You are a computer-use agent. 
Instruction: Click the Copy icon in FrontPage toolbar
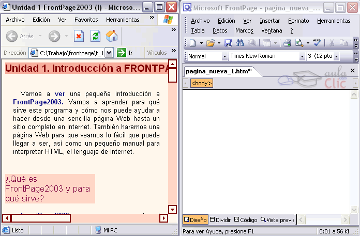[343, 43]
